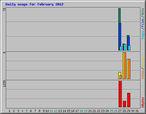Viewport: 146px width, 114px height.
Task: Click day 26 on the x-axis
Action: [x=115, y=111]
